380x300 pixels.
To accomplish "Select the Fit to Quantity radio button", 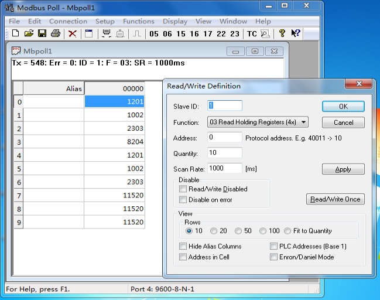I will pyautogui.click(x=287, y=231).
